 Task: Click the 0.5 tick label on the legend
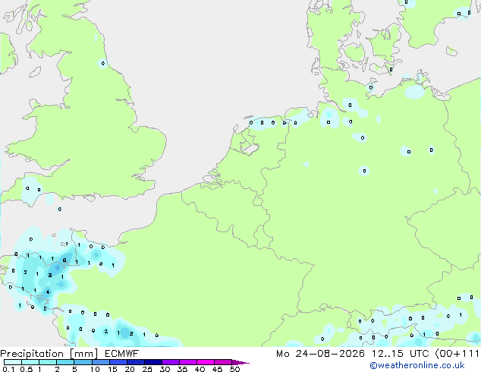click(27, 369)
